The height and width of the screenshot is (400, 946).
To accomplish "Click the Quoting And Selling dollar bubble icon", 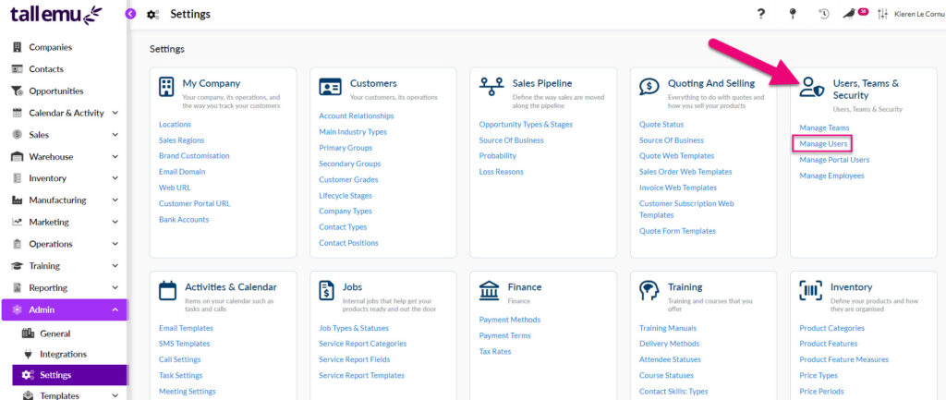I will pyautogui.click(x=649, y=86).
